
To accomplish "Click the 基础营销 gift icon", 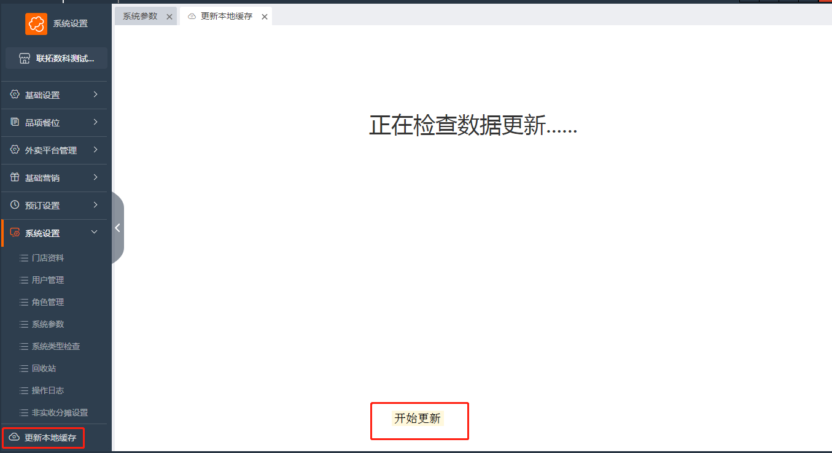I will 15,177.
